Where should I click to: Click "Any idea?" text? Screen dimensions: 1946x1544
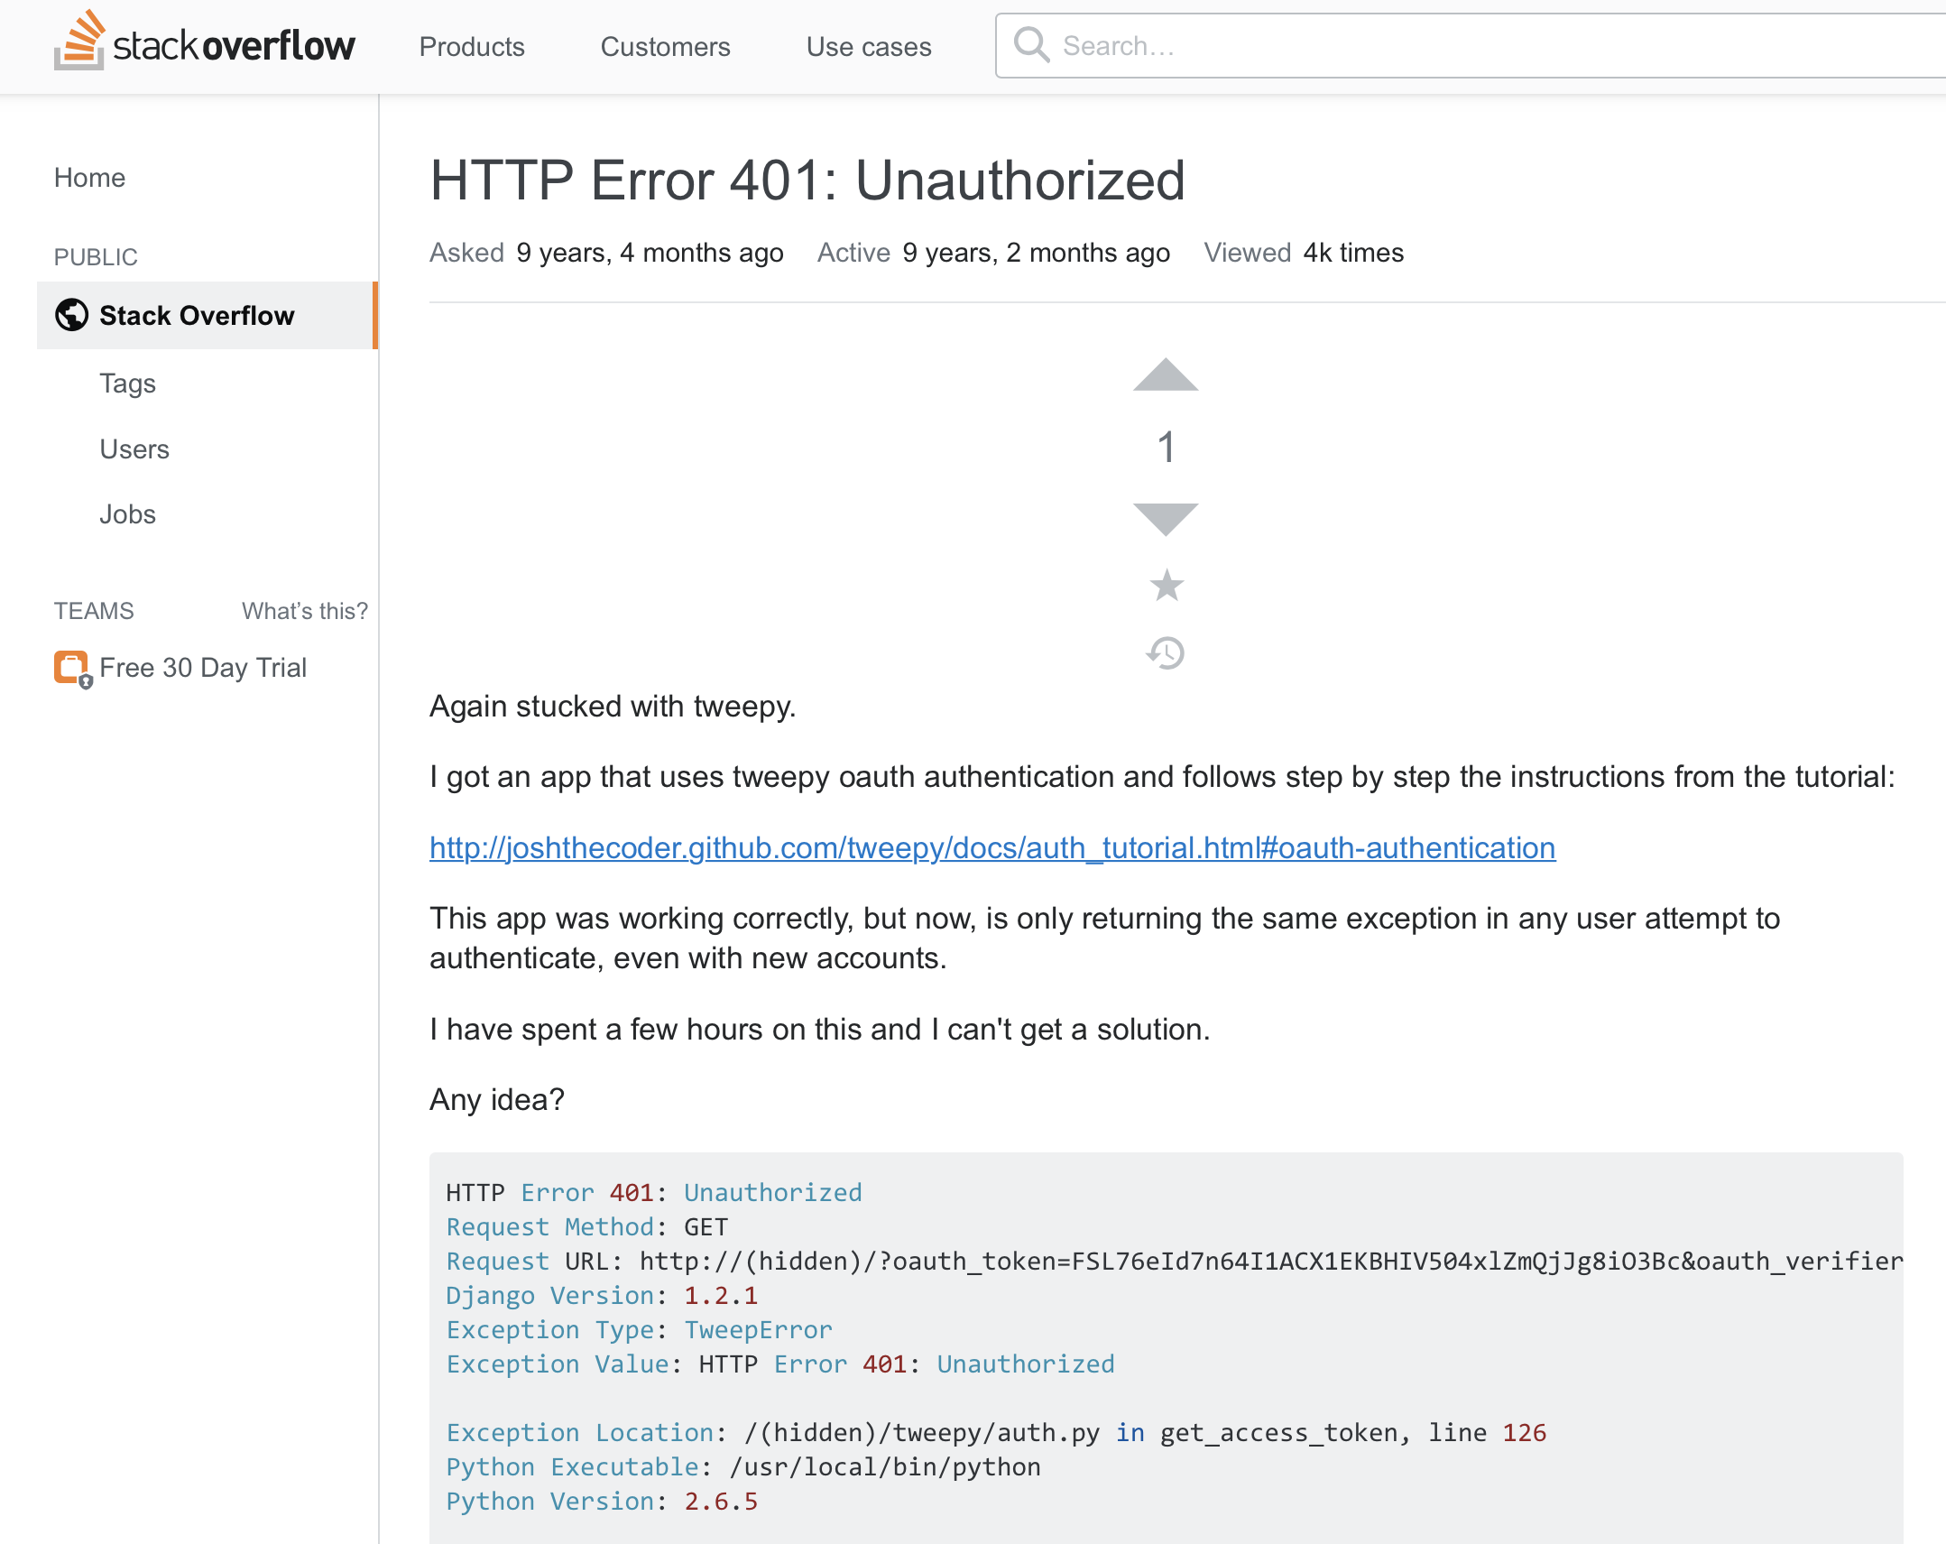pos(496,1099)
